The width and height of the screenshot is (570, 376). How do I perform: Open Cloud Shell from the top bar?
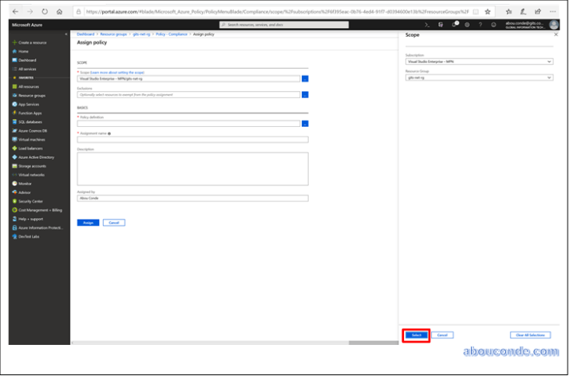point(426,25)
